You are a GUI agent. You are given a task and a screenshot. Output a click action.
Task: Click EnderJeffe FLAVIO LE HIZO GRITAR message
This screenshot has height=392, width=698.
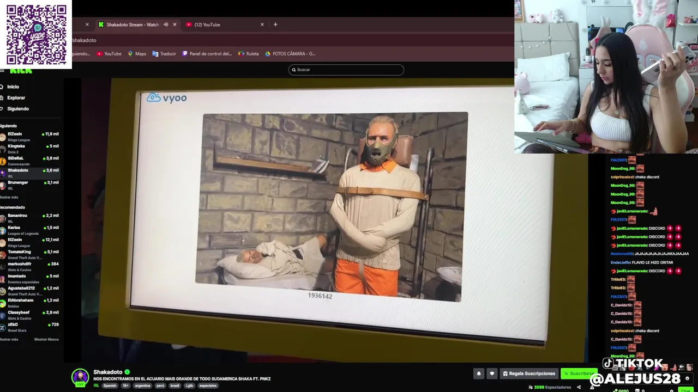pyautogui.click(x=642, y=262)
